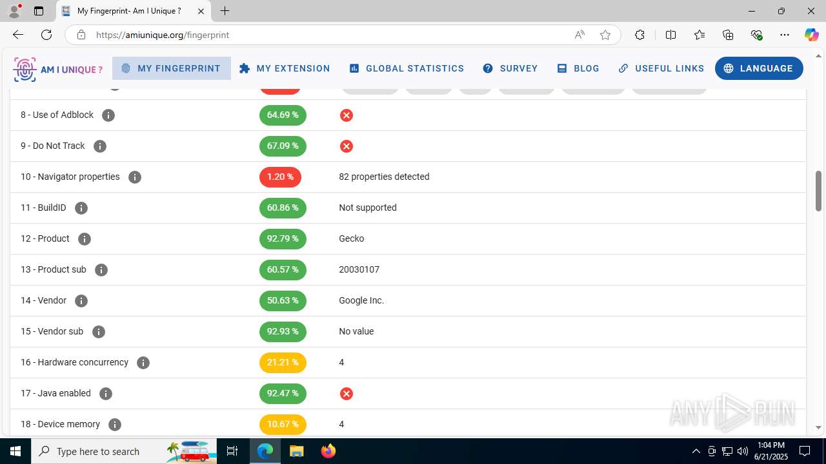Select the '20030107' product sub value
The image size is (826, 464).
tap(359, 269)
